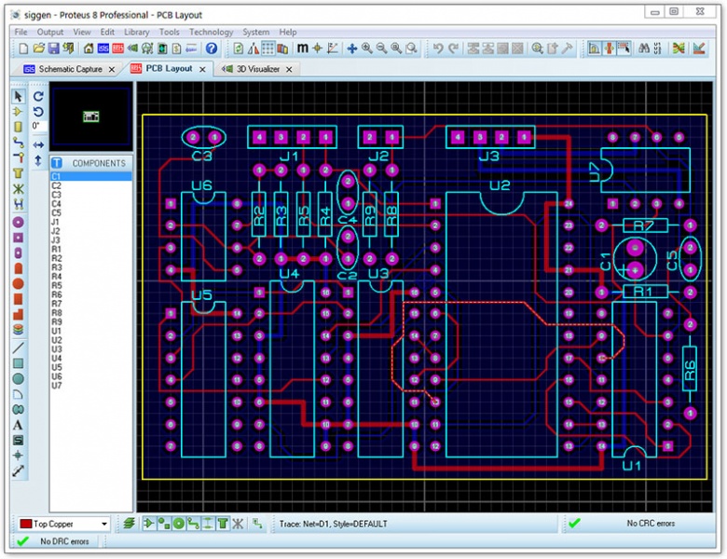Search with the binoculars icon
Screen dimensions: 727x559
click(x=643, y=48)
